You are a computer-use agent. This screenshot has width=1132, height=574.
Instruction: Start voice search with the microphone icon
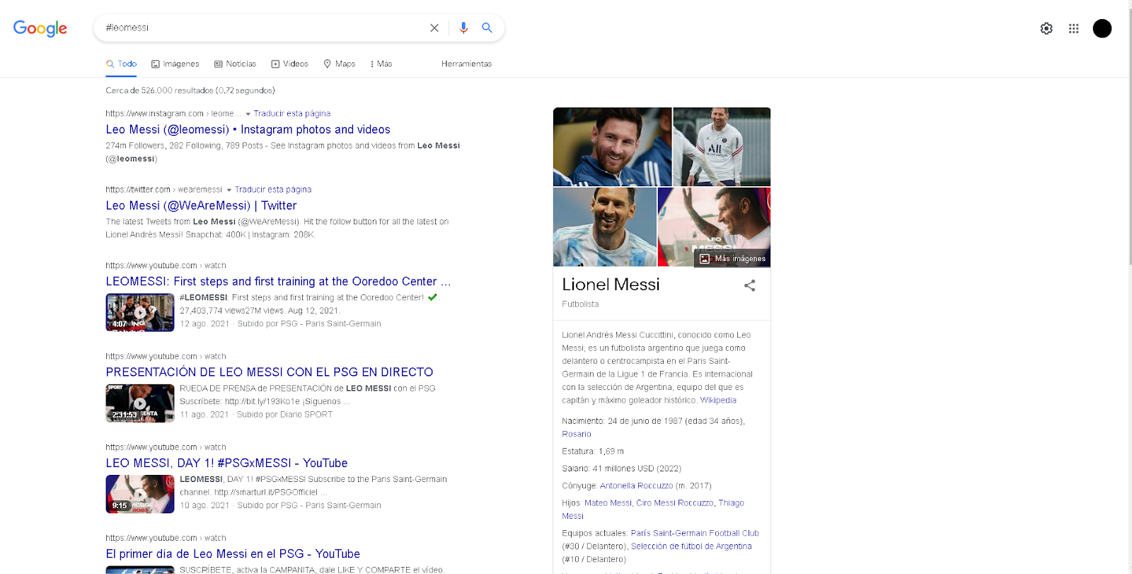tap(463, 28)
